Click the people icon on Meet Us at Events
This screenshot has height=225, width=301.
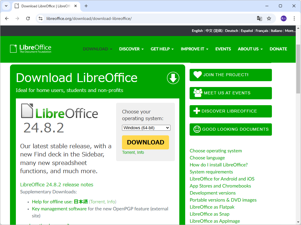point(197,93)
